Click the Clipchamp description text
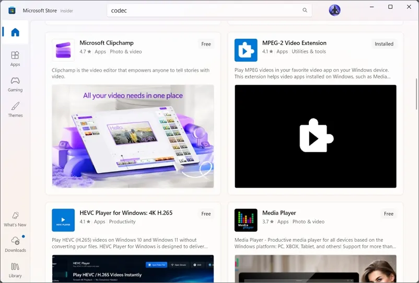419x283 pixels. point(131,73)
